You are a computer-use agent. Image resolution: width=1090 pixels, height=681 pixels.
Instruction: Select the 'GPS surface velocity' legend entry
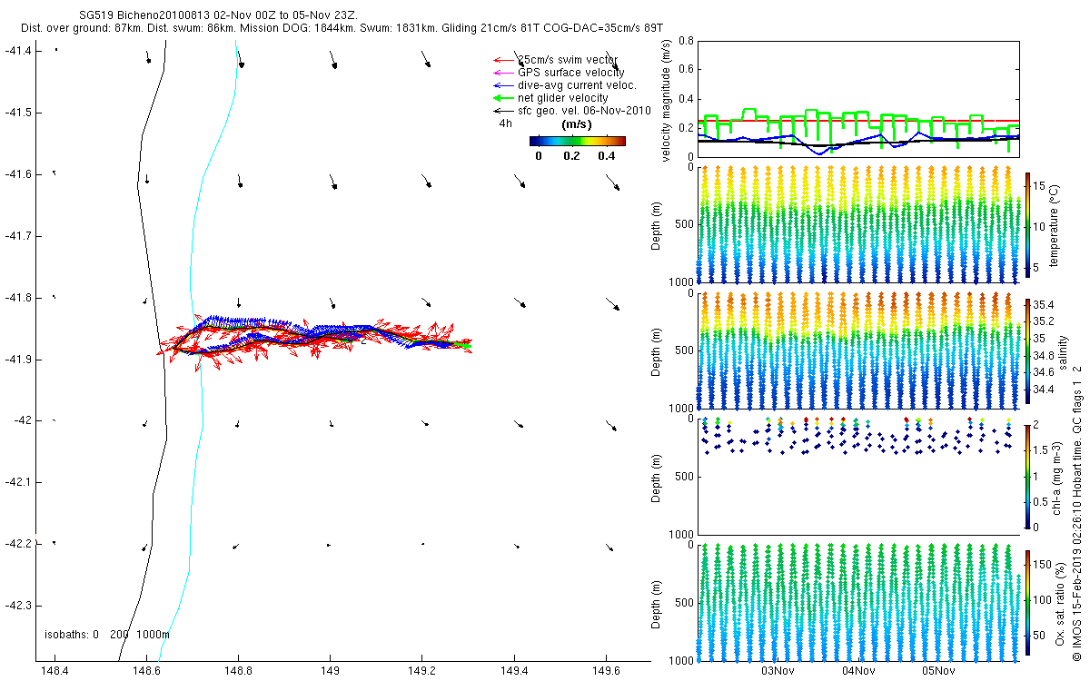pyautogui.click(x=559, y=73)
